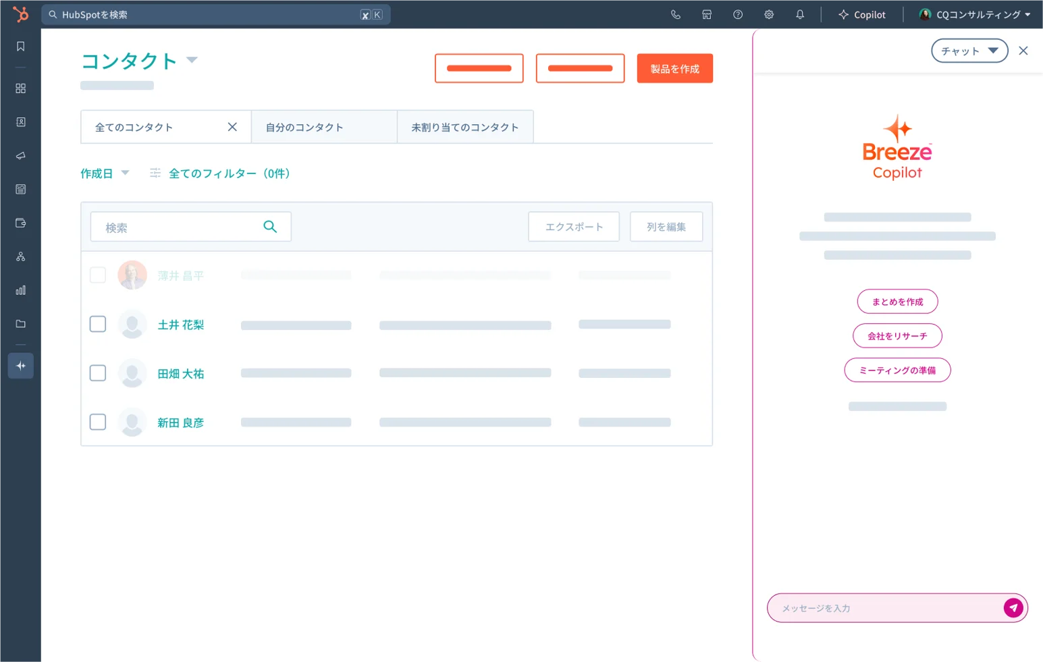
Task: Check the checkbox next to 新田 良彦
Action: point(97,421)
